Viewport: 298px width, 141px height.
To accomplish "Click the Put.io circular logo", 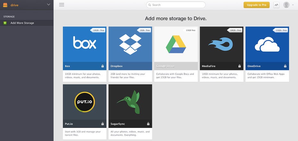I will coord(85,102).
